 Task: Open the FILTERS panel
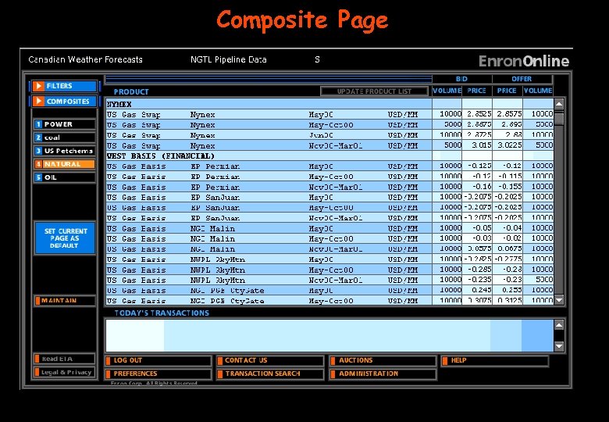point(64,86)
